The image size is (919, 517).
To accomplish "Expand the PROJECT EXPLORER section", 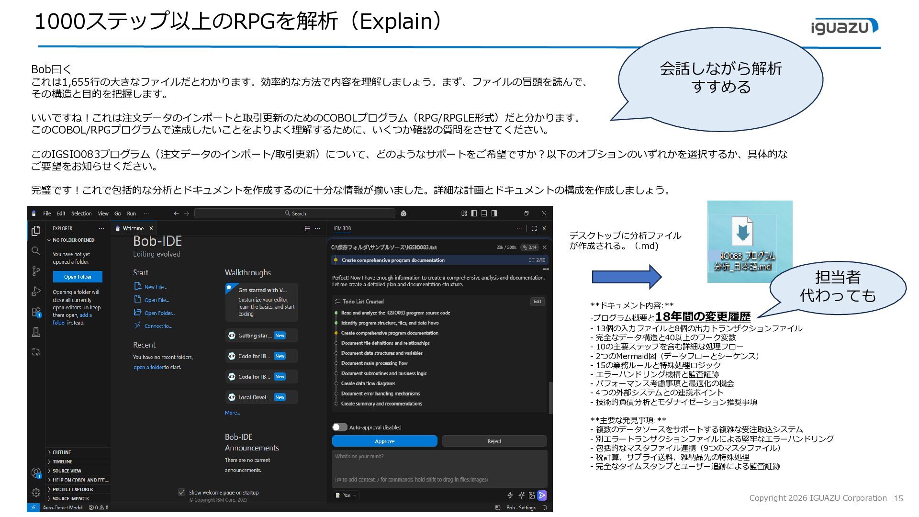I will pyautogui.click(x=78, y=490).
